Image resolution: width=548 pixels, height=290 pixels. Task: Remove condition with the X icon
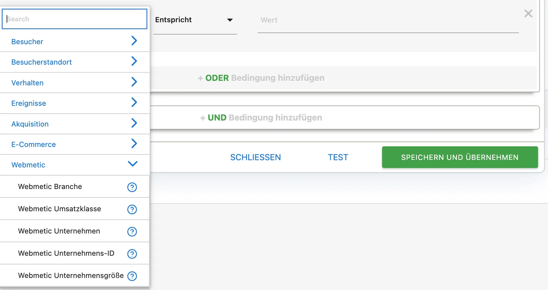(x=528, y=13)
